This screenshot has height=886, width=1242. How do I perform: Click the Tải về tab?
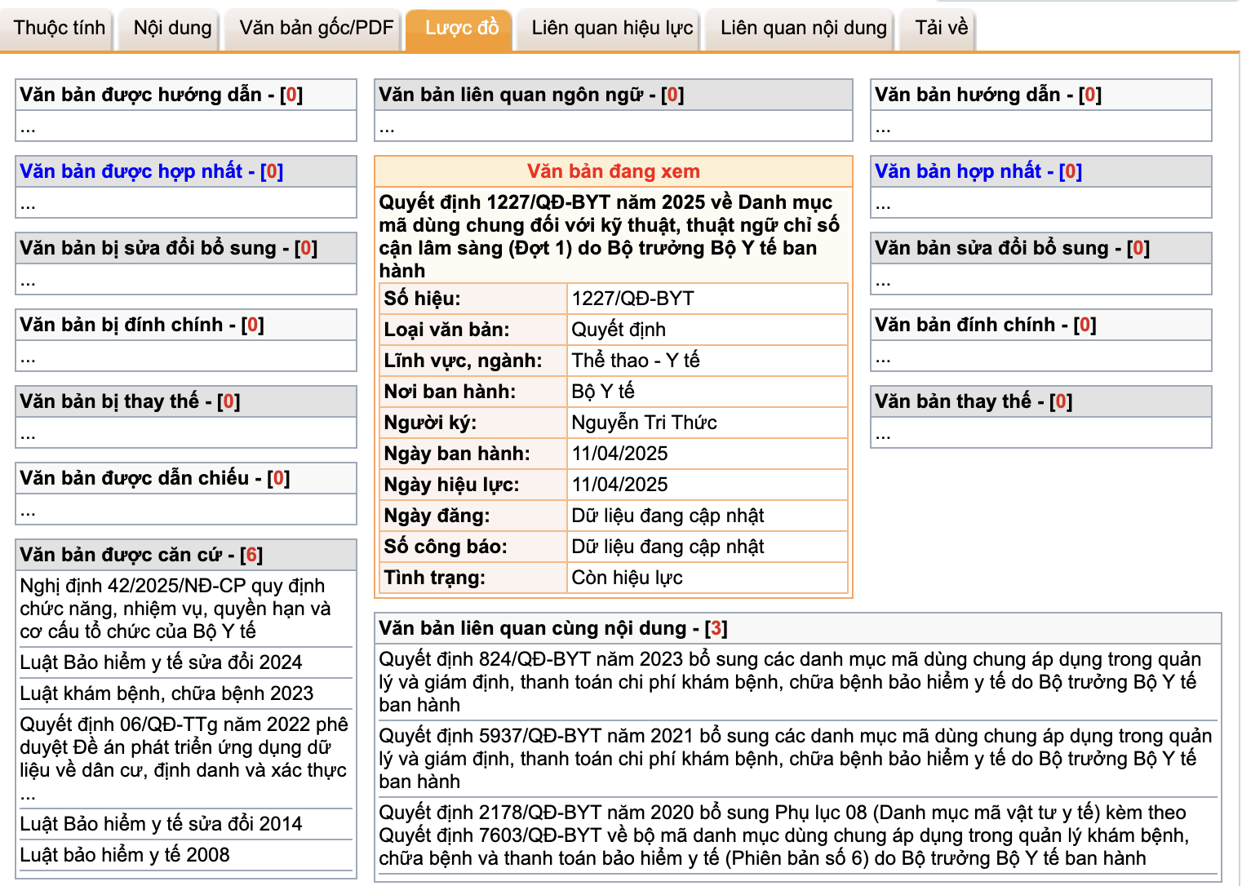[x=941, y=29]
